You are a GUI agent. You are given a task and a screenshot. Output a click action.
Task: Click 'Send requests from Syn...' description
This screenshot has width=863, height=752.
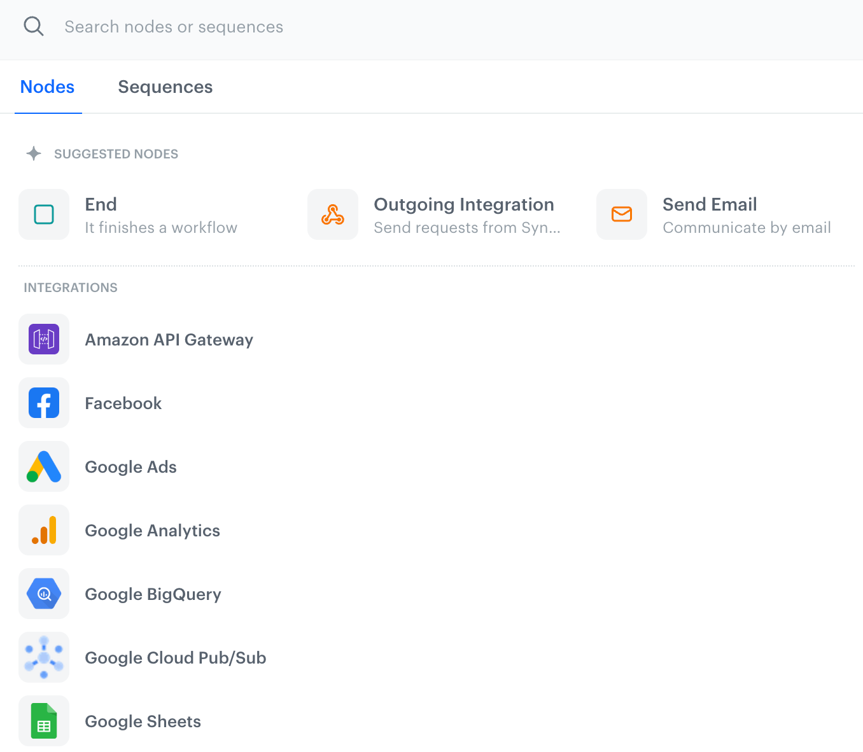tap(467, 228)
